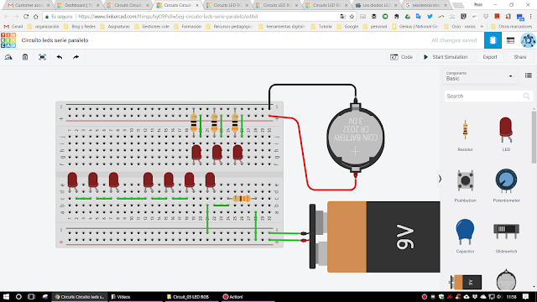This screenshot has height=302, width=537.
Task: Select the CR 2032 coin battery on canvas
Action: 356,138
